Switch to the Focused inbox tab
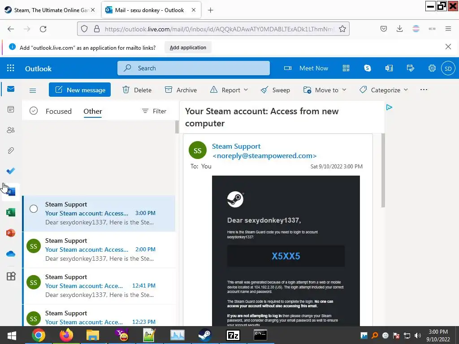The image size is (459, 344). pos(59,111)
